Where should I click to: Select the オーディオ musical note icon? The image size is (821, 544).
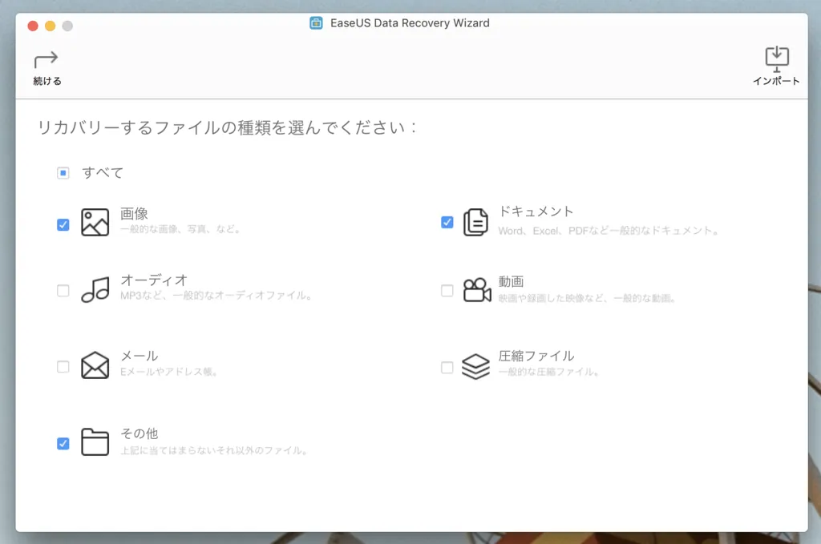95,291
